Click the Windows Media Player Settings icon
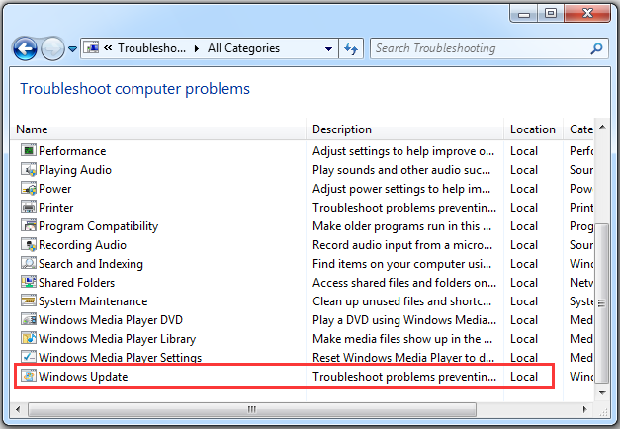Viewport: 620px width, 429px height. coord(29,357)
